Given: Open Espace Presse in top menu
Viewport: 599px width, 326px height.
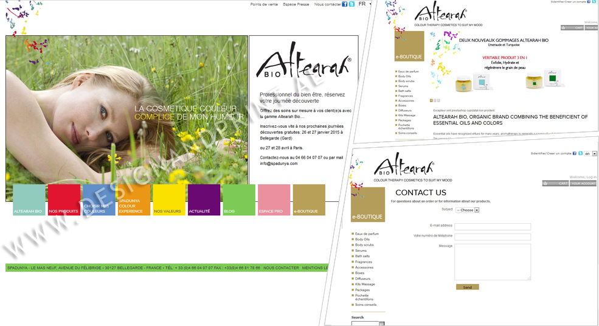Looking at the screenshot, I should coord(296,4).
